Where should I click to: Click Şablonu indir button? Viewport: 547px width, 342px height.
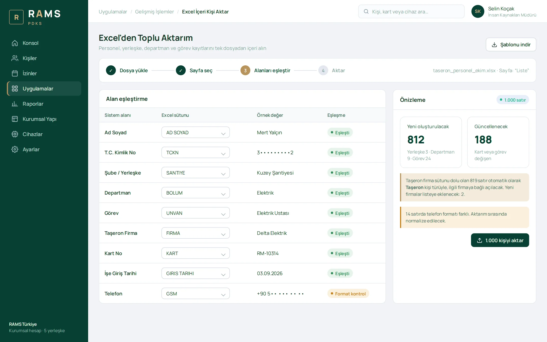point(511,45)
